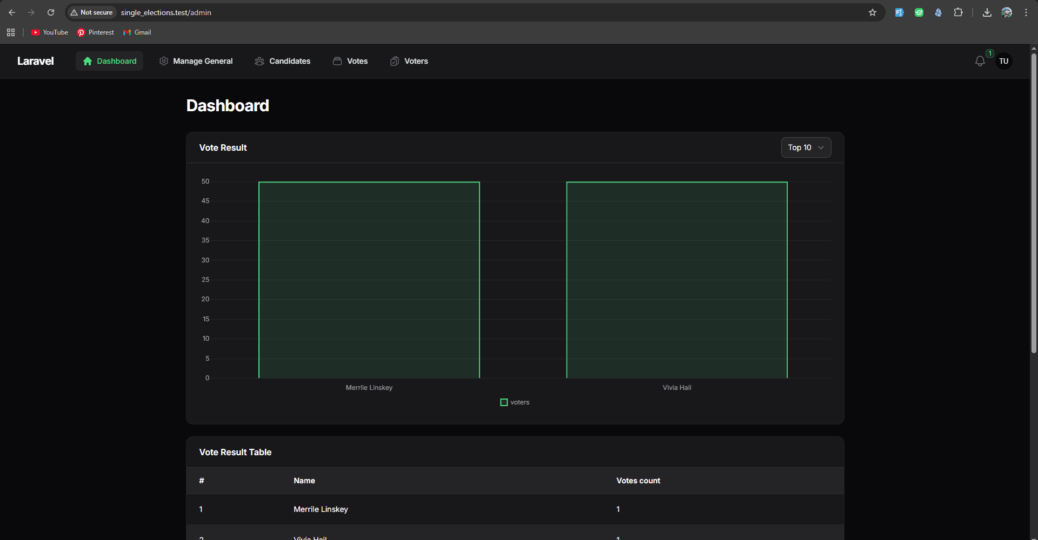Viewport: 1038px width, 540px height.
Task: Click the Laravel logo link
Action: [36, 61]
